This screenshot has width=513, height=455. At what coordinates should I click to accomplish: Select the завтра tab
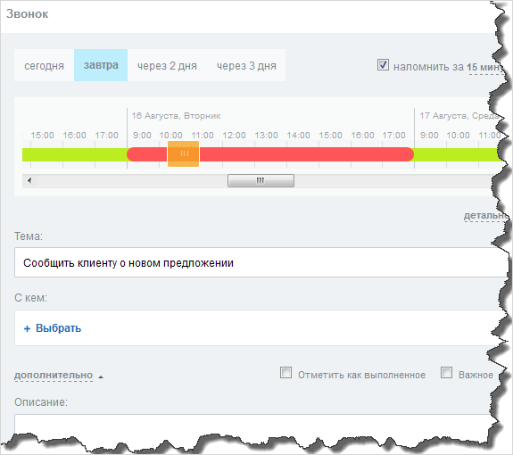tap(101, 65)
